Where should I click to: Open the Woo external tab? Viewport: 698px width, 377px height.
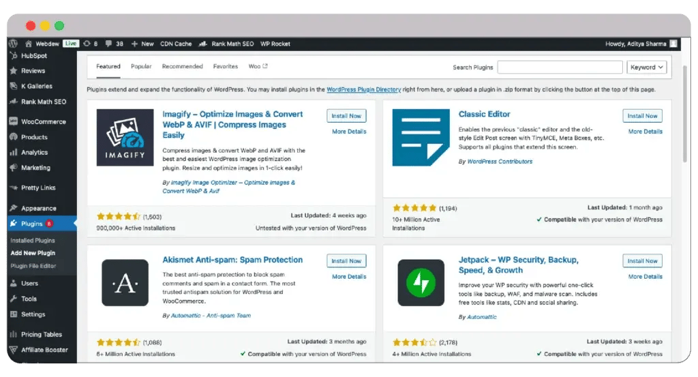click(258, 66)
